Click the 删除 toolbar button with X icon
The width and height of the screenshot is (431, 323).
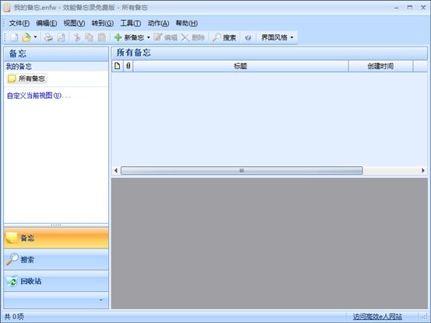[x=193, y=37]
